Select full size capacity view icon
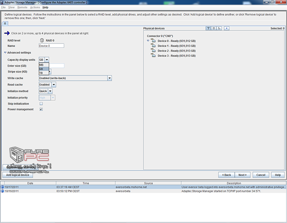Image resolution: width=287 pixels, height=223 pixels. (x=213, y=28)
